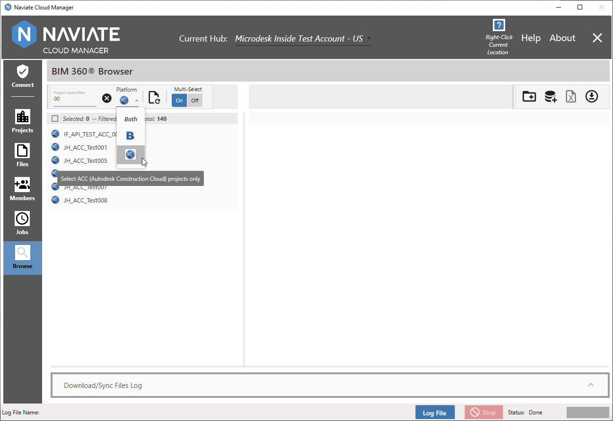
Task: Choose Both in Platform list
Action: click(131, 119)
